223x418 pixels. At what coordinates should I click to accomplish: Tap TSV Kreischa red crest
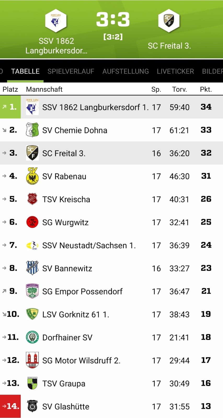pyautogui.click(x=32, y=199)
